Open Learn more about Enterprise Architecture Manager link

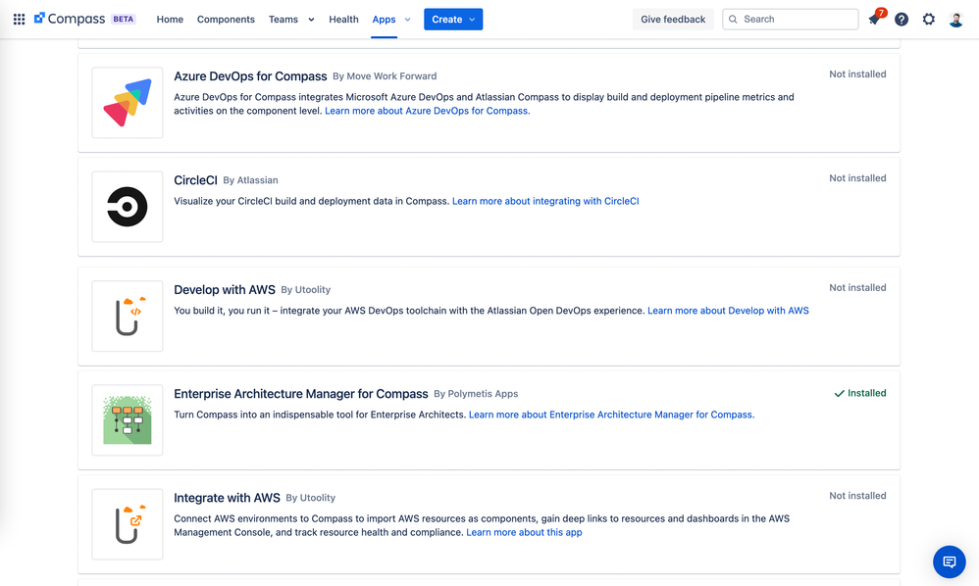tap(611, 415)
